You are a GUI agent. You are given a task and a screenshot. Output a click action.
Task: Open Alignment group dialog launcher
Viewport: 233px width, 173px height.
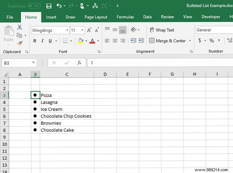pos(191,51)
